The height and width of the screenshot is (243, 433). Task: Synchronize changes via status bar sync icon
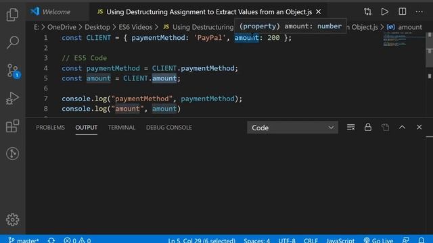coord(51,240)
